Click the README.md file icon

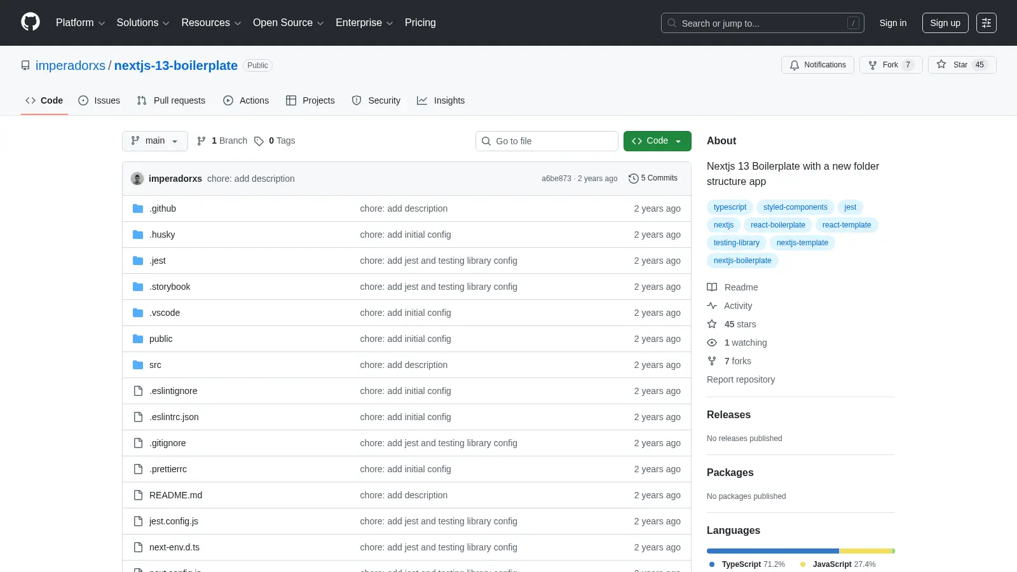[138, 495]
